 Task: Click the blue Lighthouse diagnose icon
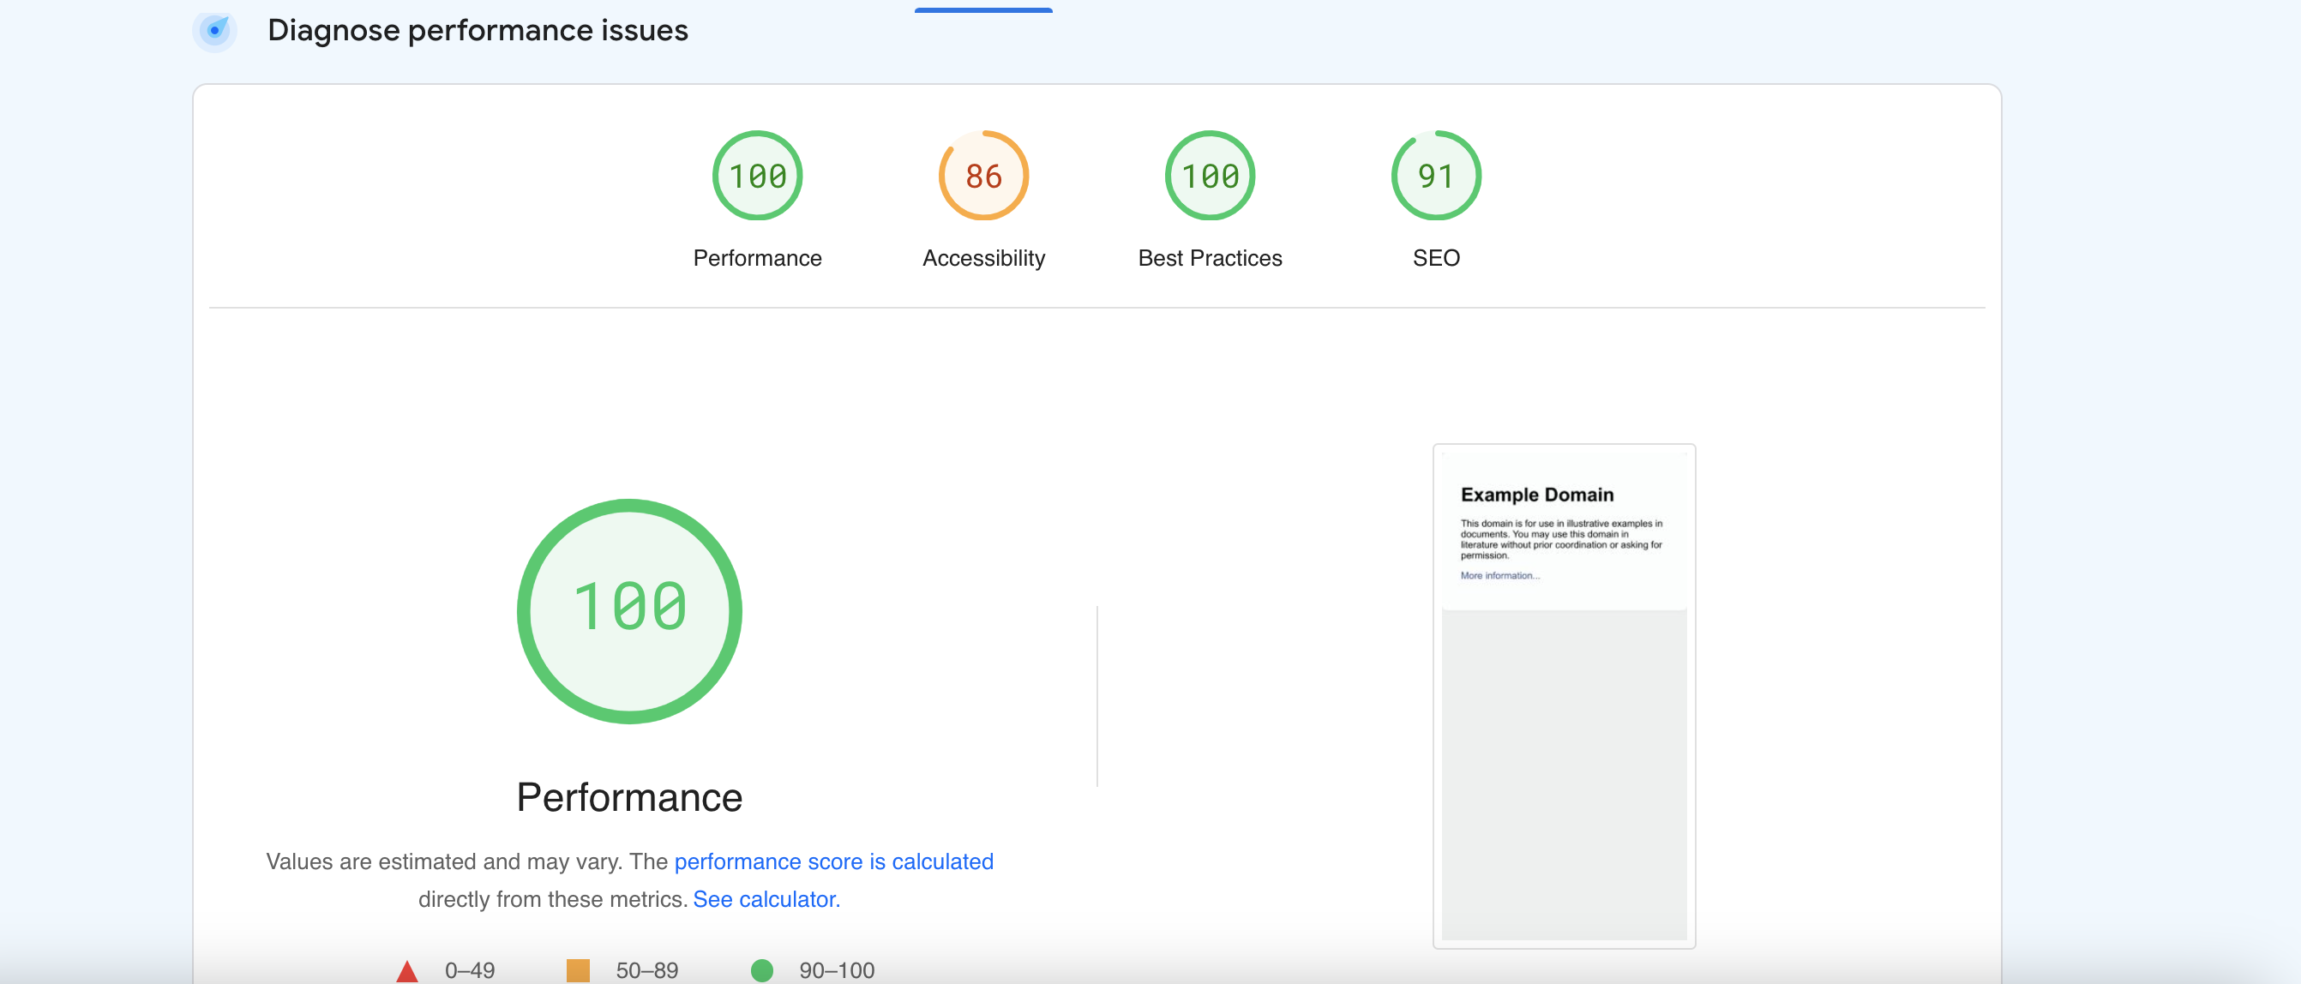point(214,30)
